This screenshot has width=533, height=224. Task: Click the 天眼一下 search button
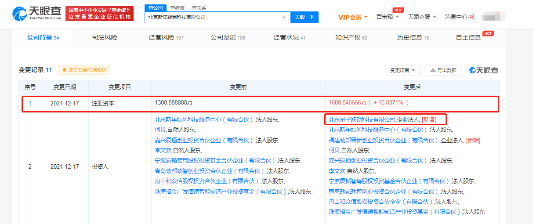click(x=304, y=18)
